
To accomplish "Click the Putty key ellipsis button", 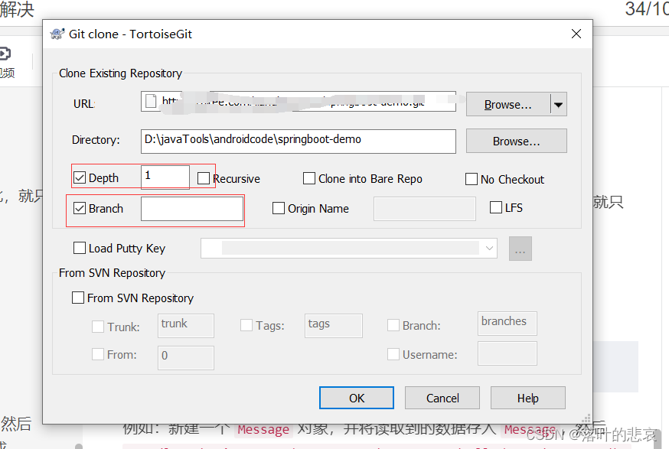I will 520,248.
